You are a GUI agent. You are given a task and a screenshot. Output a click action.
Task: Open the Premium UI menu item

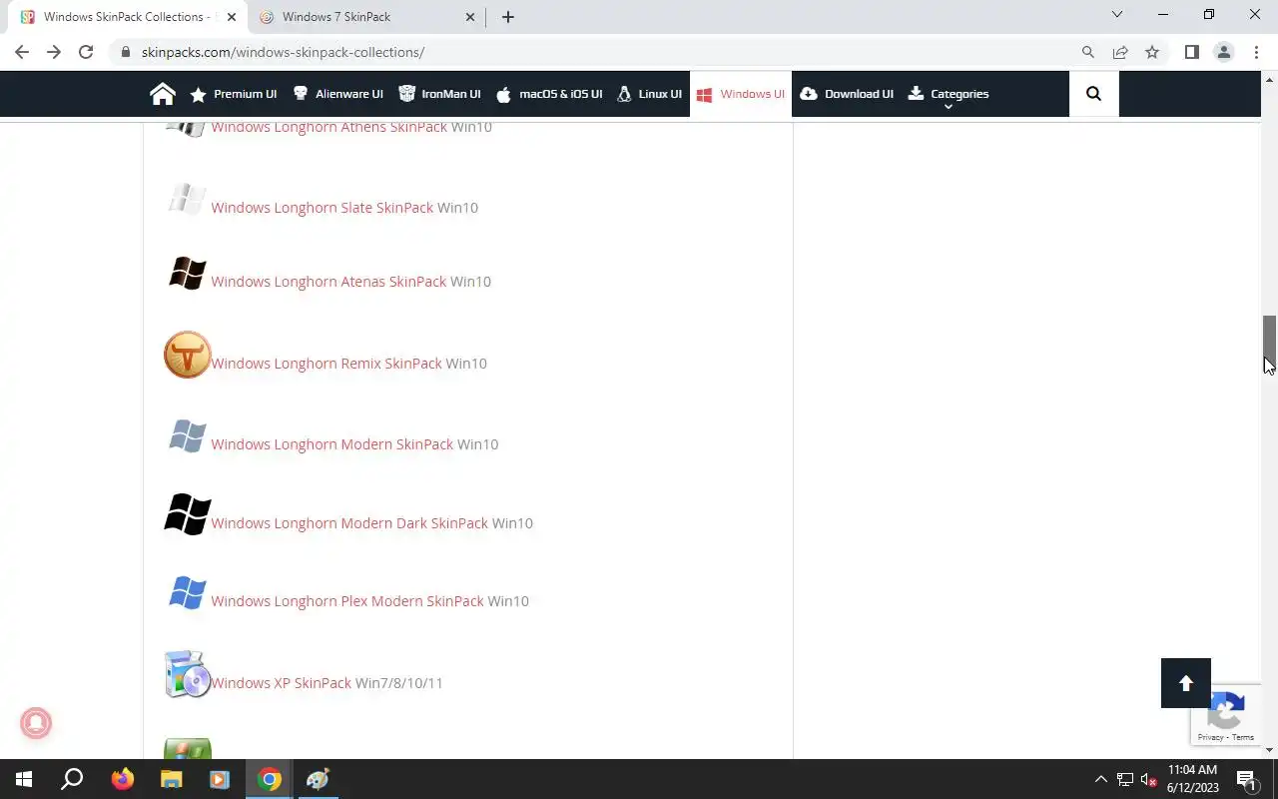click(233, 94)
